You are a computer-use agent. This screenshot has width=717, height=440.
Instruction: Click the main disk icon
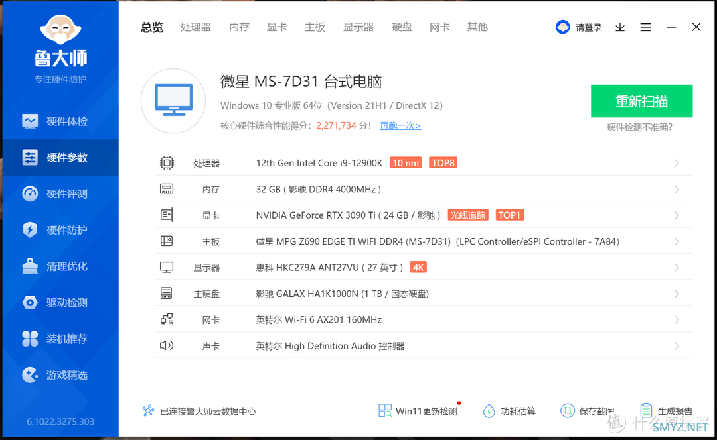[167, 293]
